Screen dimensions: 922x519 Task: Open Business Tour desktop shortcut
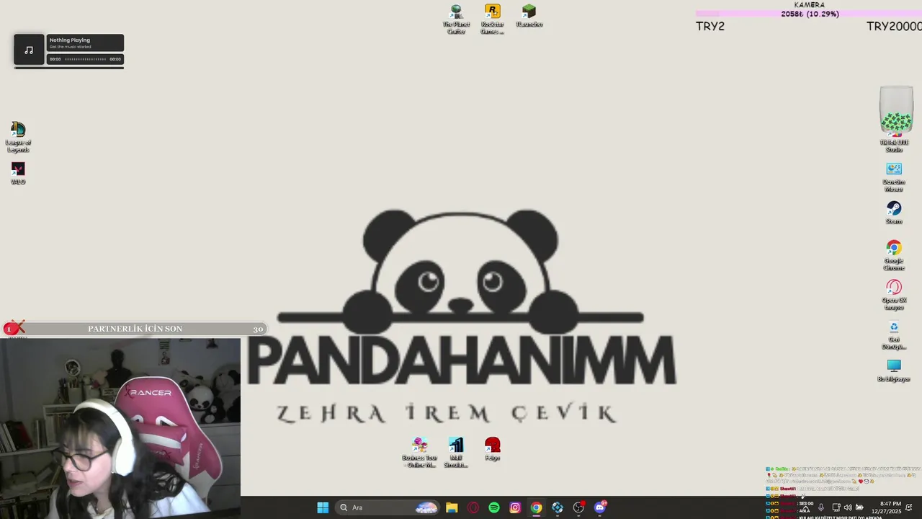point(419,453)
